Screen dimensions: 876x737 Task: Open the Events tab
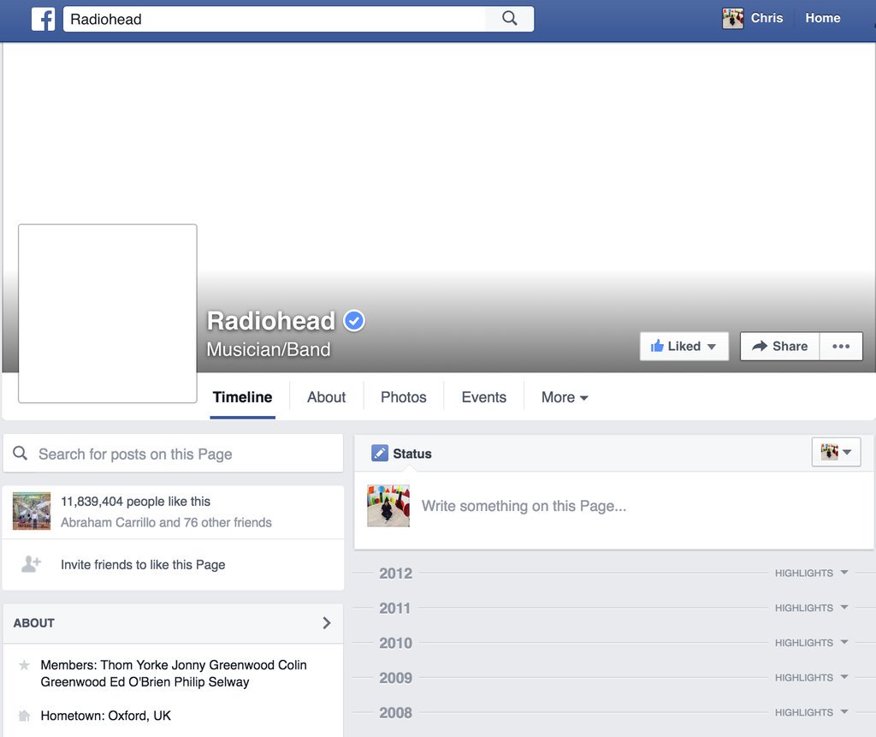pyautogui.click(x=484, y=397)
